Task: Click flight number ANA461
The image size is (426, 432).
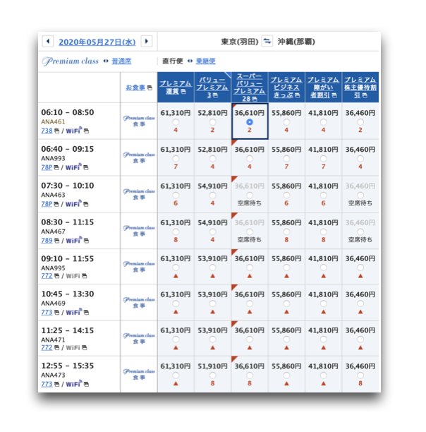Action: (x=53, y=122)
